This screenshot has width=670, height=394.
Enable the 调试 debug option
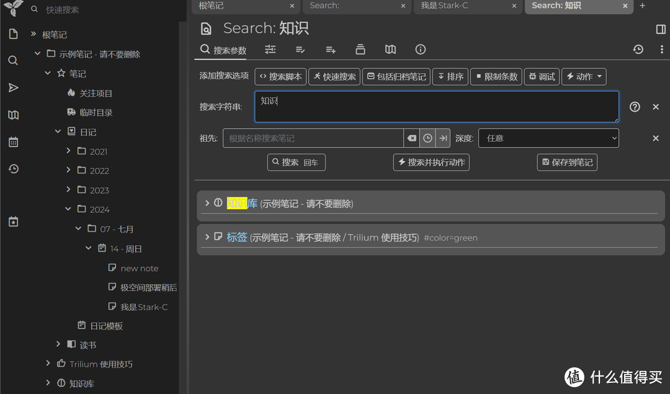[542, 76]
